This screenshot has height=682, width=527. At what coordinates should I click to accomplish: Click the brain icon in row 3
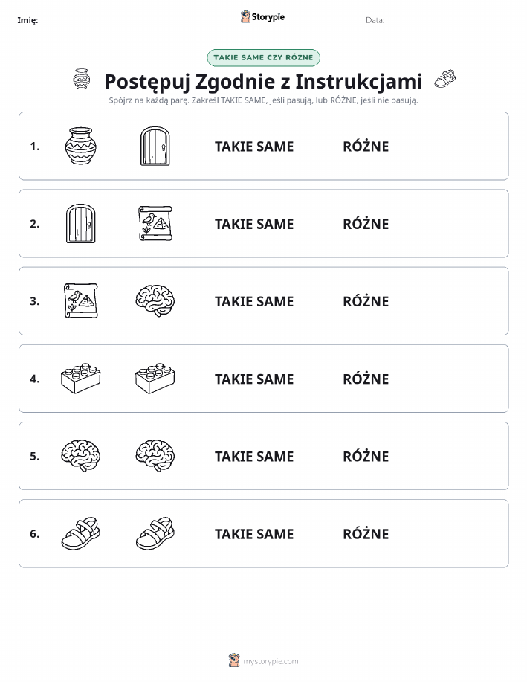click(x=155, y=300)
